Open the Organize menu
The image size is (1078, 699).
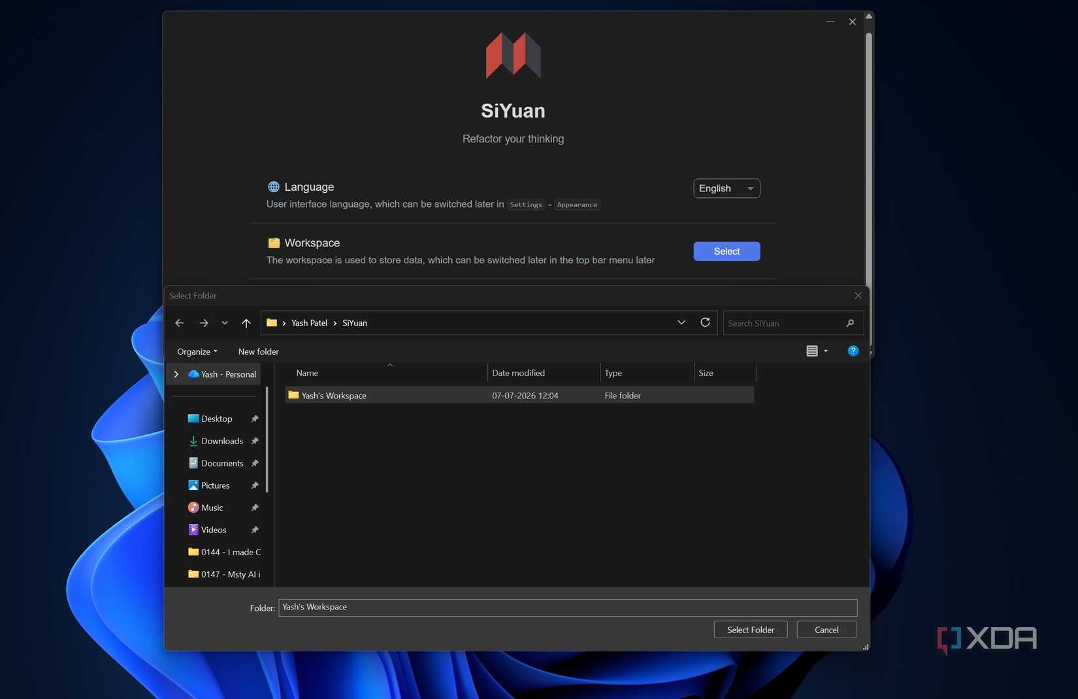[x=197, y=351]
